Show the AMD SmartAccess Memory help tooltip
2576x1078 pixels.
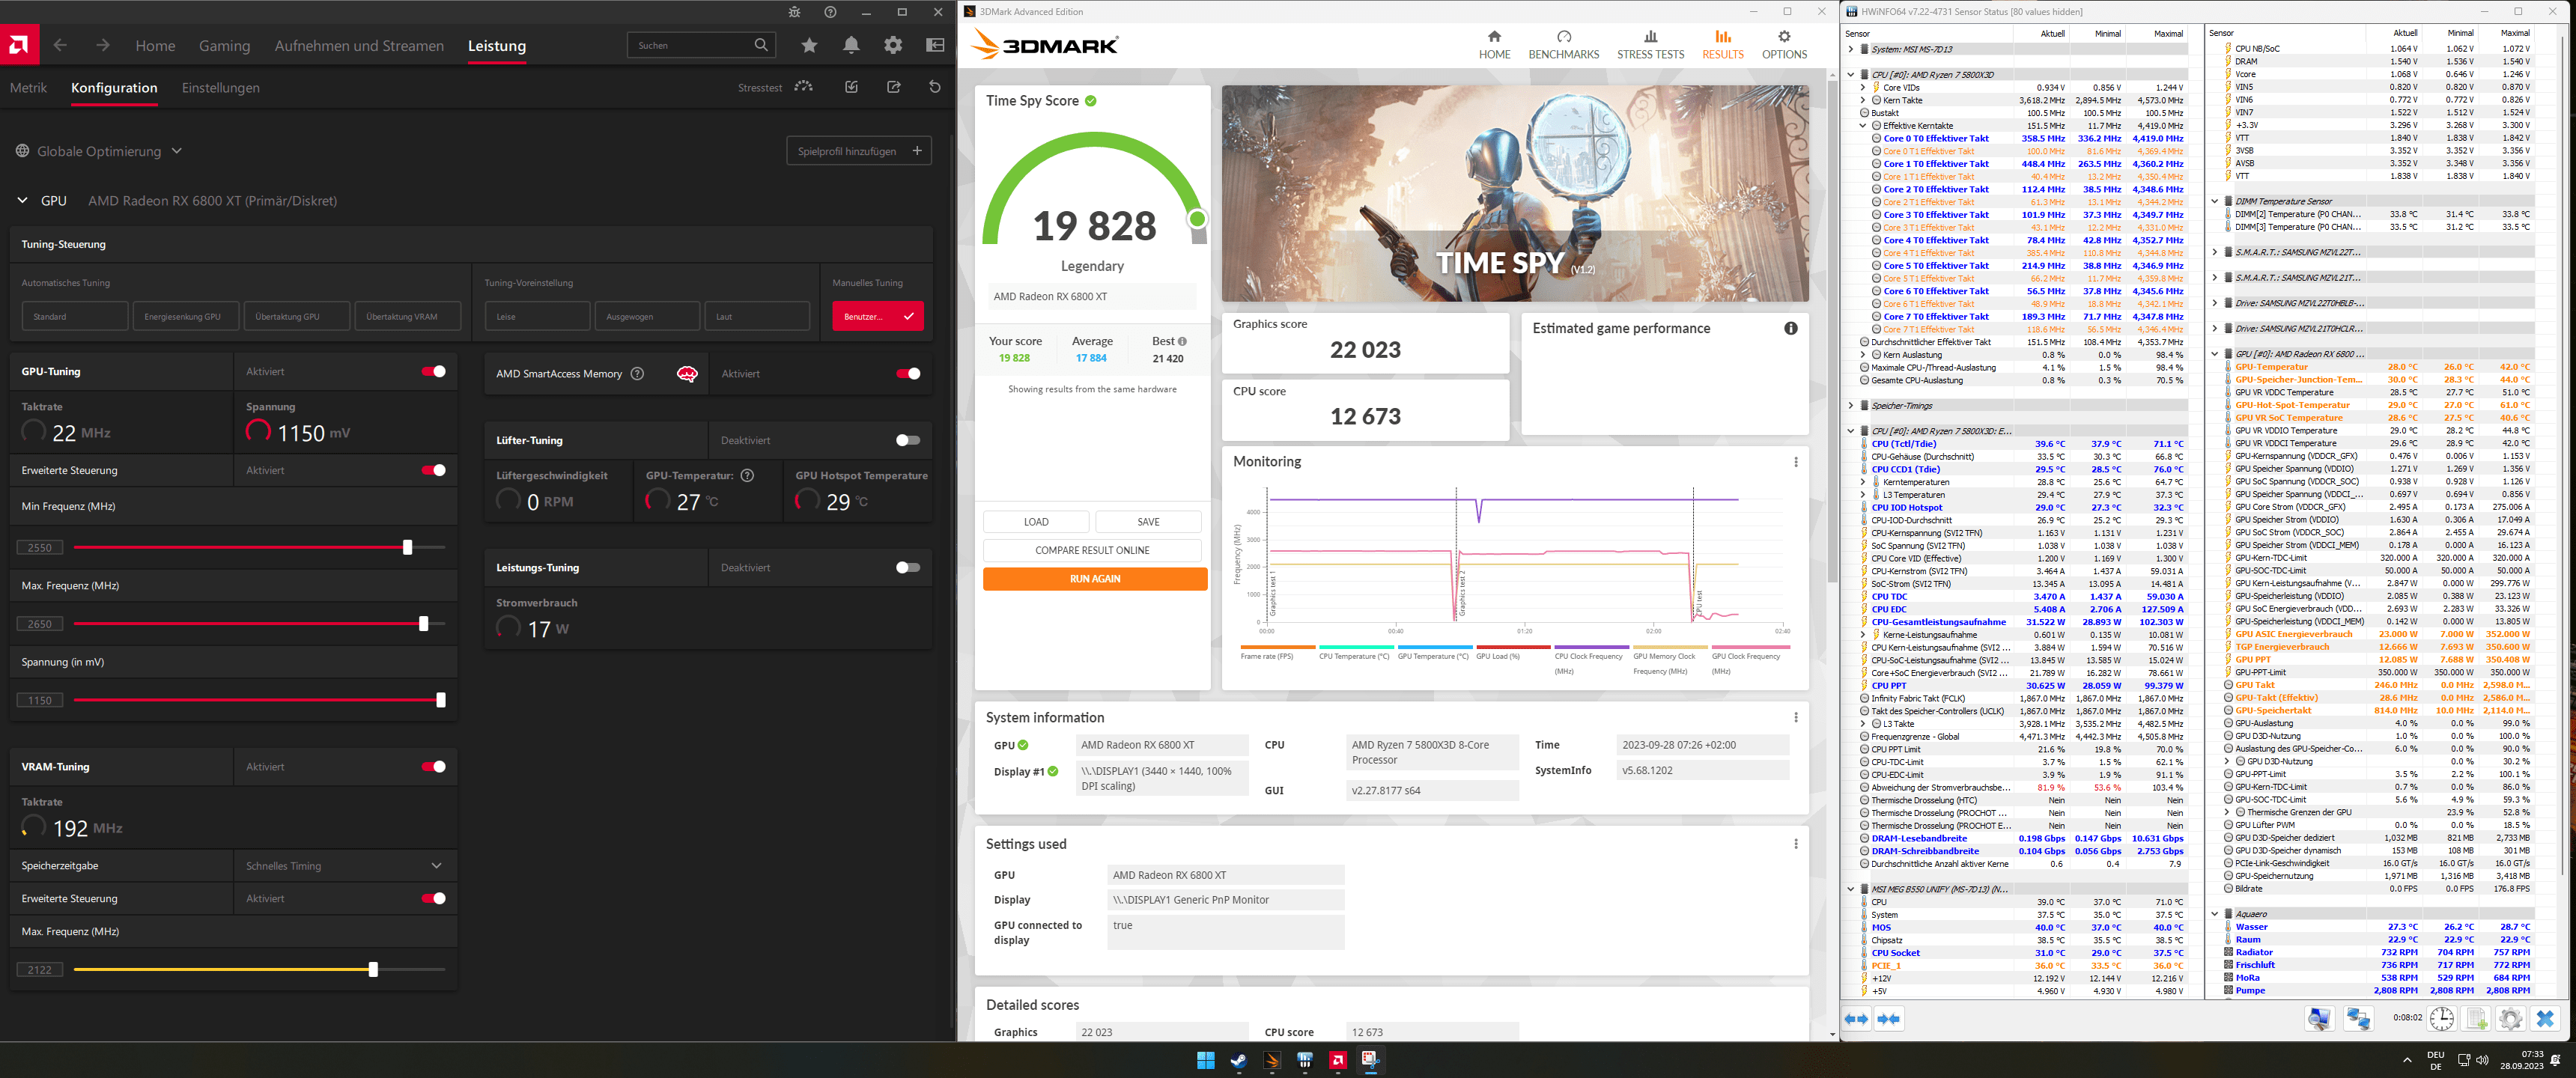[x=637, y=374]
